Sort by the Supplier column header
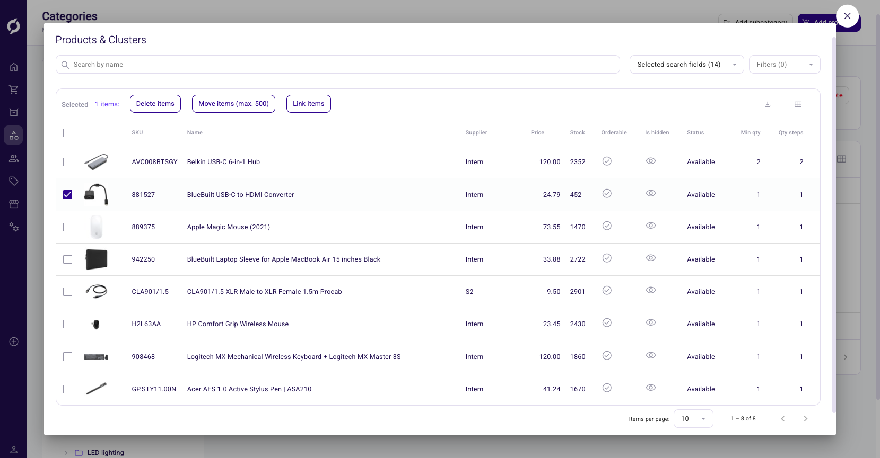 pos(476,133)
